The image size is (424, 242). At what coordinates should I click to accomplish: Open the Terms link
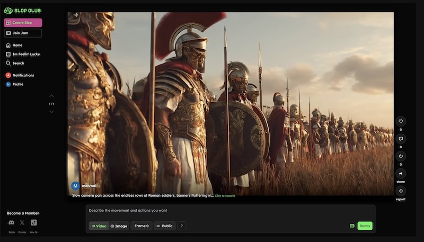(12, 232)
